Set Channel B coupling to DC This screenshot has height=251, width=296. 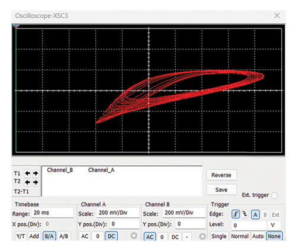coord(175,237)
